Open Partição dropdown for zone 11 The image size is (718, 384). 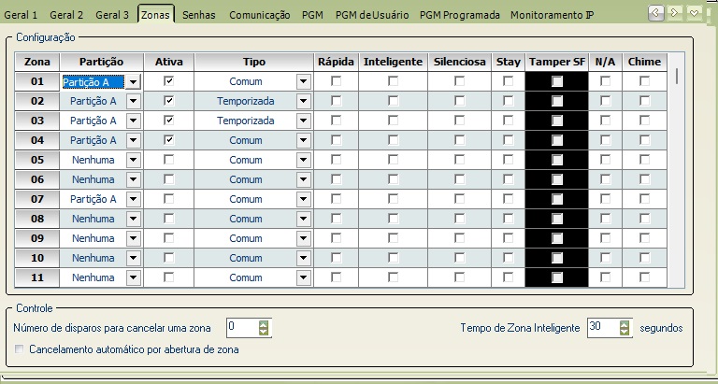134,278
